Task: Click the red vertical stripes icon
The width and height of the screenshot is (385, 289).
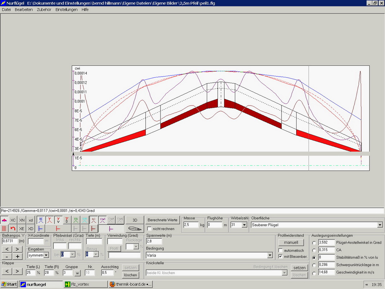Action: coord(4,229)
